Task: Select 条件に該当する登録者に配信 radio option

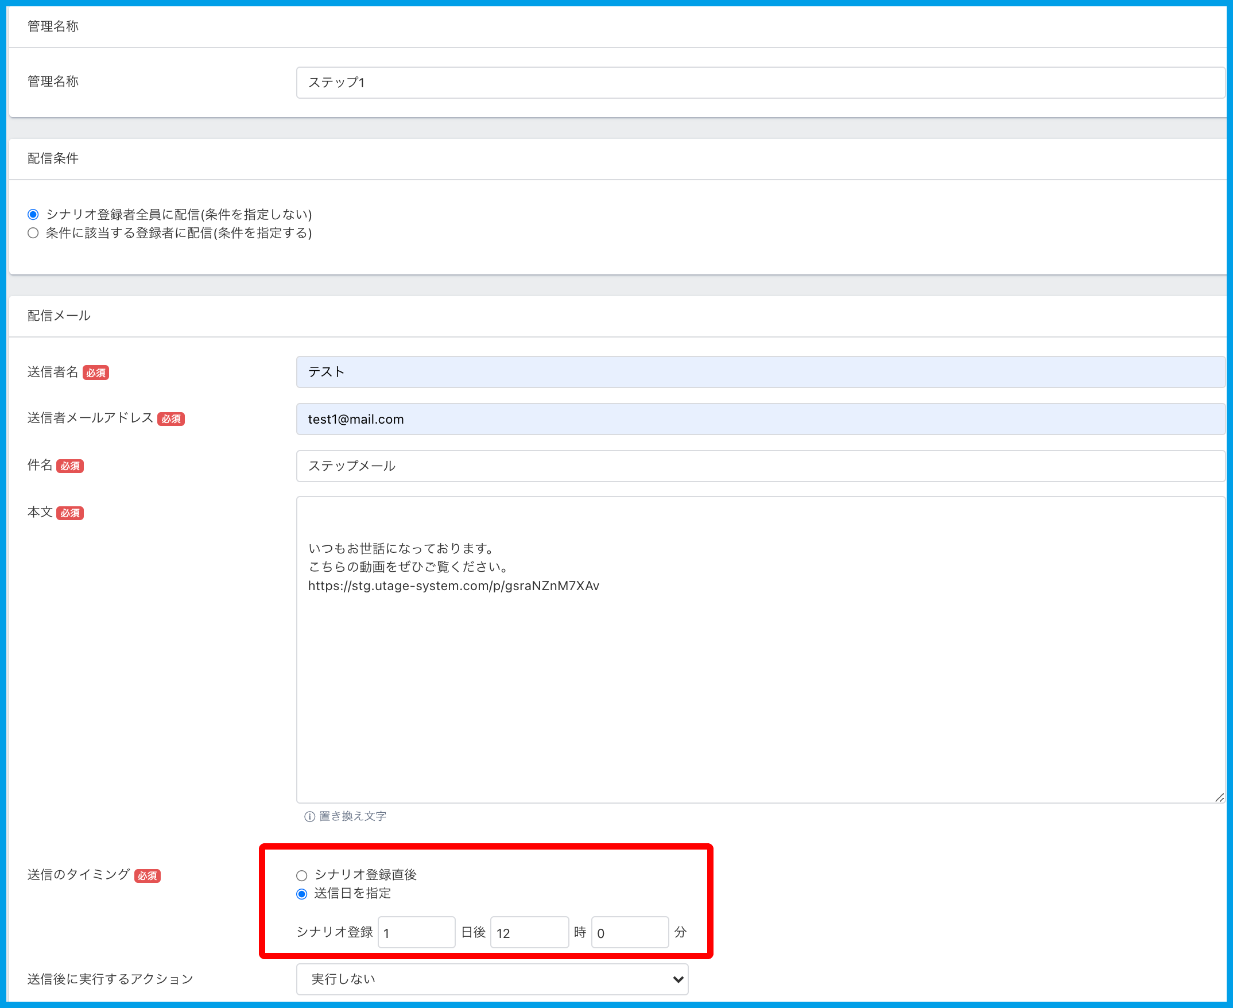Action: click(x=33, y=233)
